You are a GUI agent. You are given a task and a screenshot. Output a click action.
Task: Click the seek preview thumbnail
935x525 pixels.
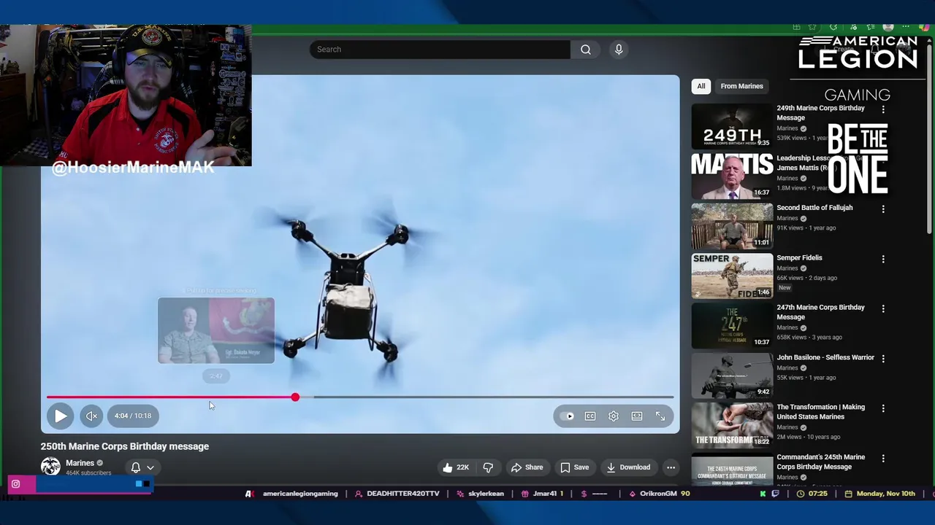216,330
